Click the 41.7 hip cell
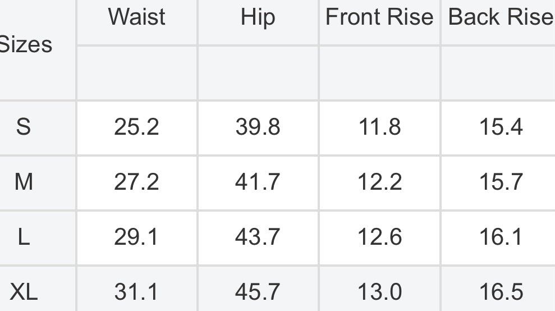Image resolution: width=555 pixels, height=311 pixels. [258, 182]
